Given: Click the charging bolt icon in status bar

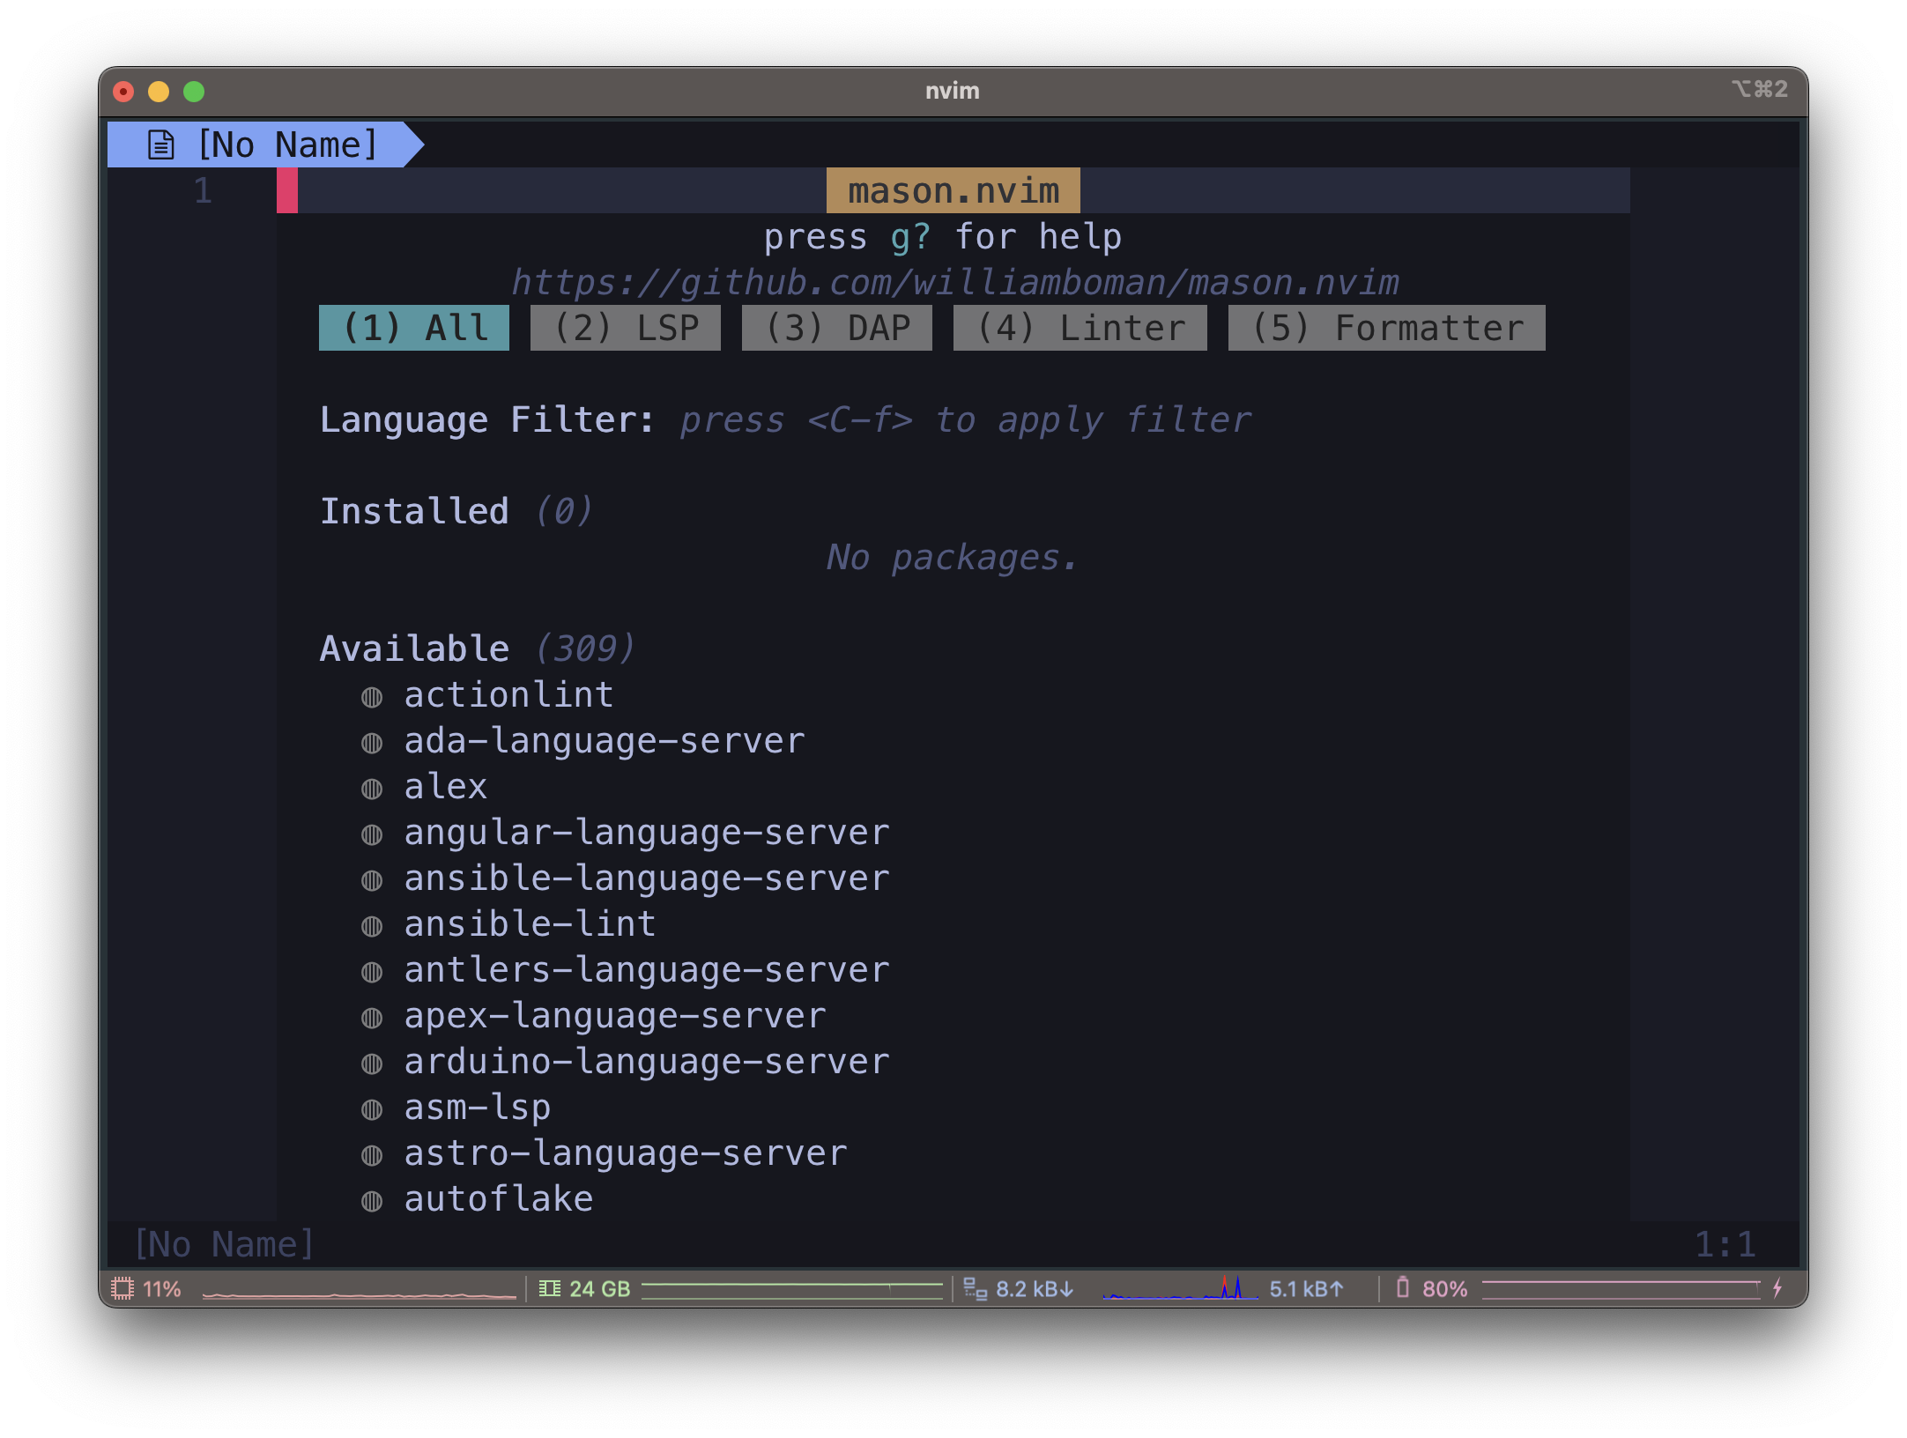Looking at the screenshot, I should coord(1777,1288).
